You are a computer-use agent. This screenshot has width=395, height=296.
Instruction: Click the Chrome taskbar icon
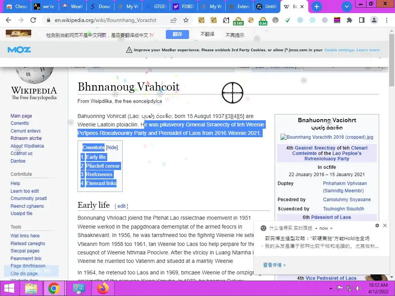[54, 288]
